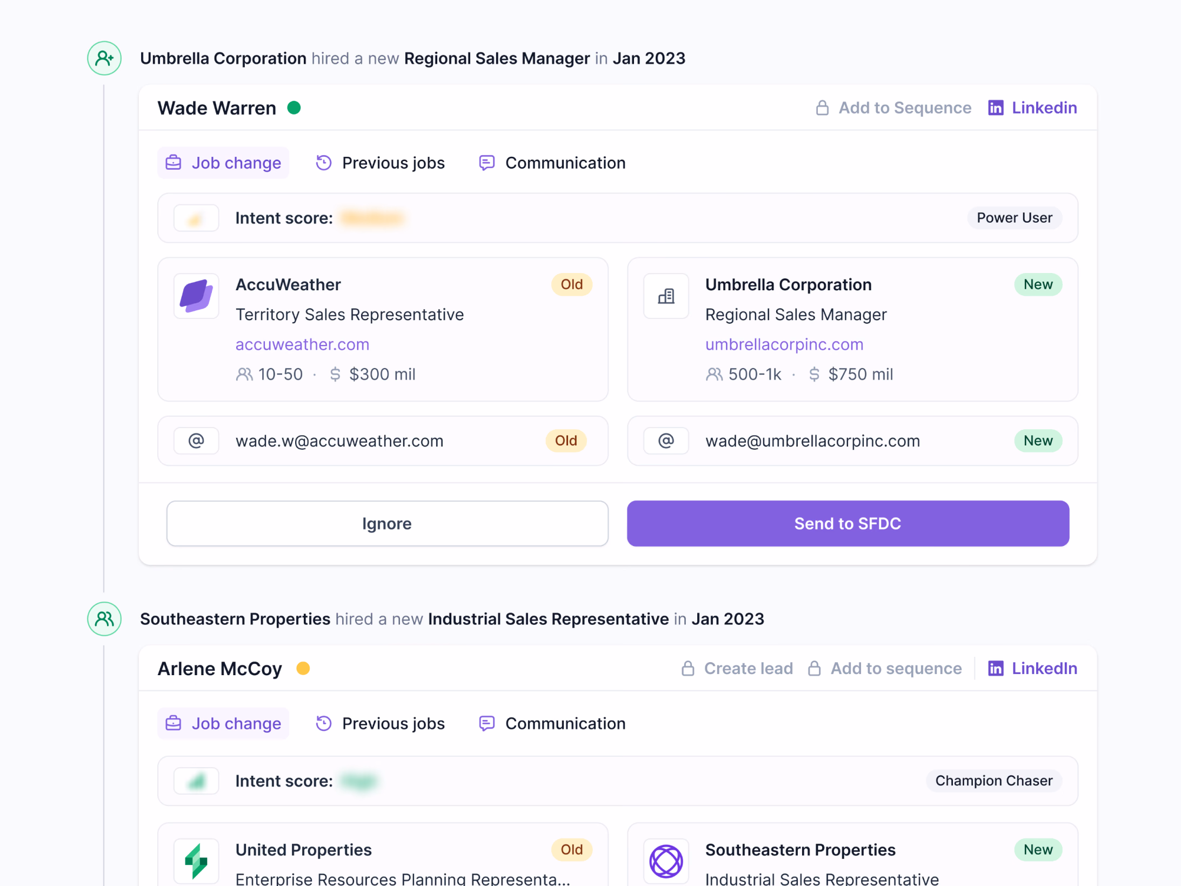Switch to Previous jobs tab for Arlene McCoy
The width and height of the screenshot is (1181, 886).
(x=380, y=723)
